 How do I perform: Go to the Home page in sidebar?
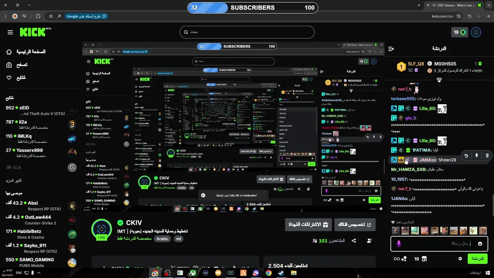26,52
